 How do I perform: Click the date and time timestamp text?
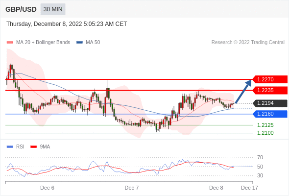[x=67, y=24]
